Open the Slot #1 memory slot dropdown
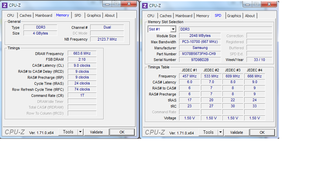 pos(173,29)
